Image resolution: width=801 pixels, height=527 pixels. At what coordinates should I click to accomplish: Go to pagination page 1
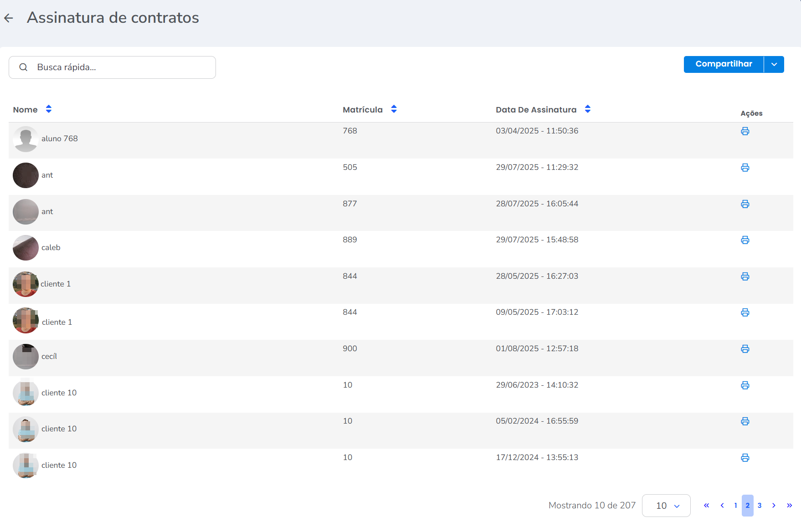point(735,506)
